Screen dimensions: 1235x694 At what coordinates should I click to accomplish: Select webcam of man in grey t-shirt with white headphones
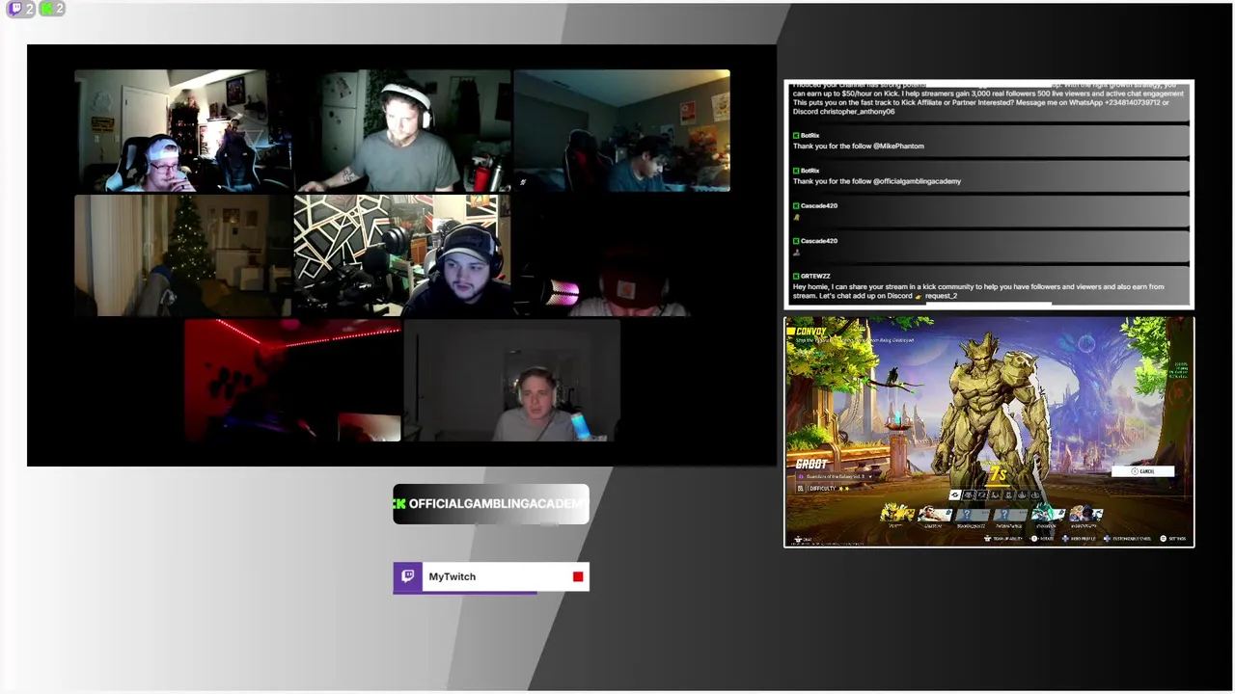[x=402, y=131]
